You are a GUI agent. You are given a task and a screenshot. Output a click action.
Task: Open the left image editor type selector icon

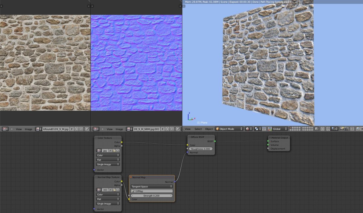5,129
